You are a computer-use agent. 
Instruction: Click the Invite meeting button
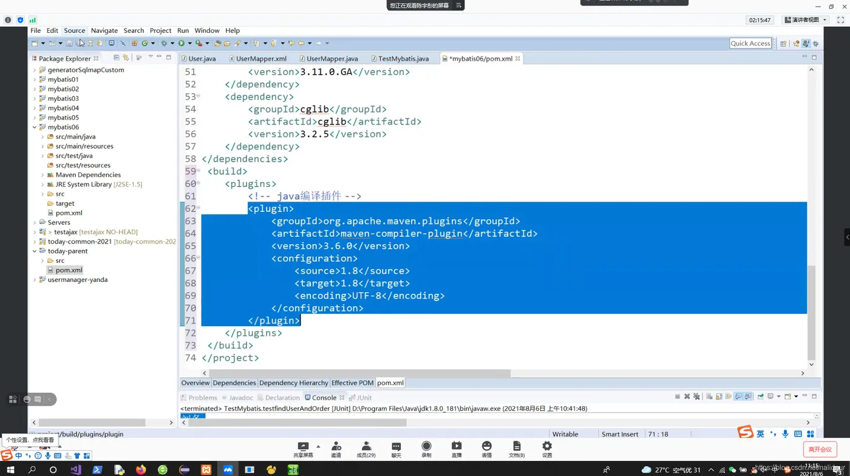(x=336, y=449)
